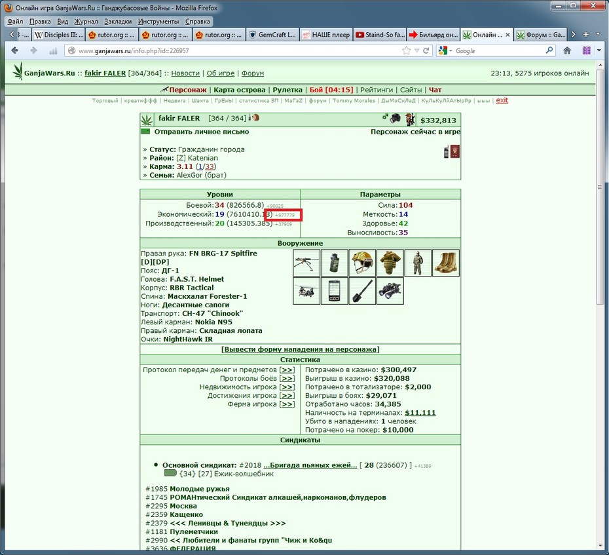Click the CH-47 Chinook helicopter icon
Screen dimensions: 609x555
point(306,291)
